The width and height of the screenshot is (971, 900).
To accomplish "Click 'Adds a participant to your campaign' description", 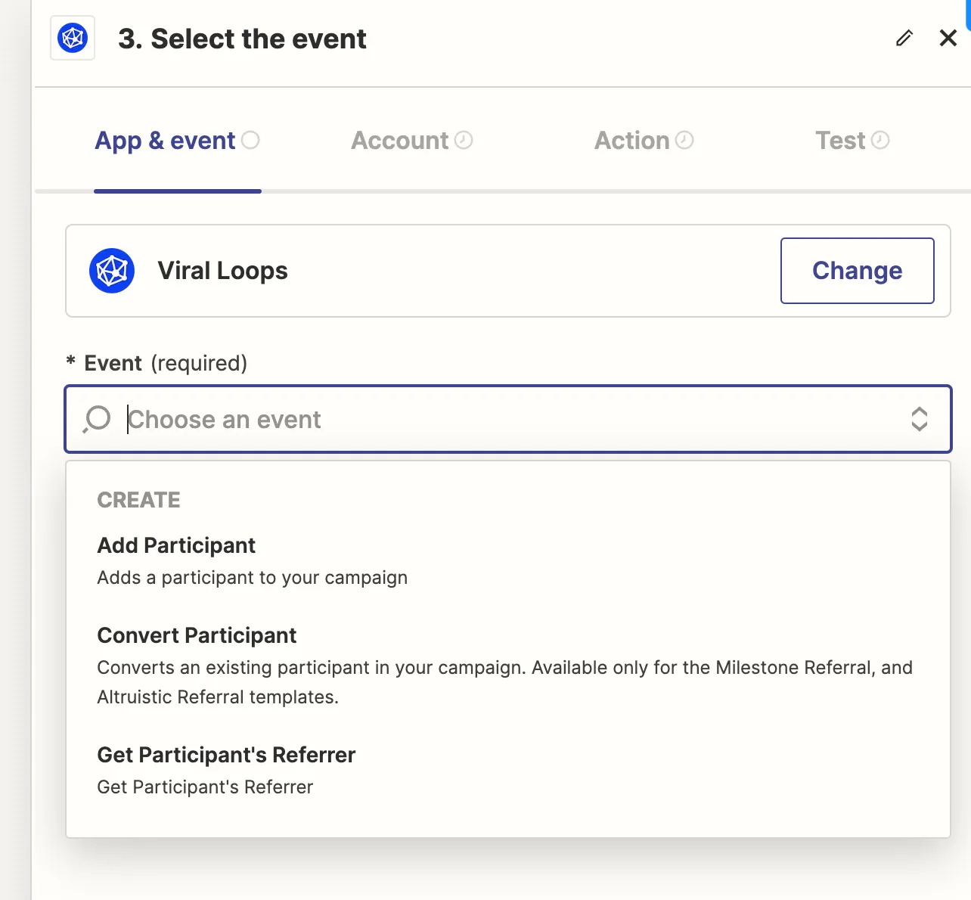I will tap(253, 578).
